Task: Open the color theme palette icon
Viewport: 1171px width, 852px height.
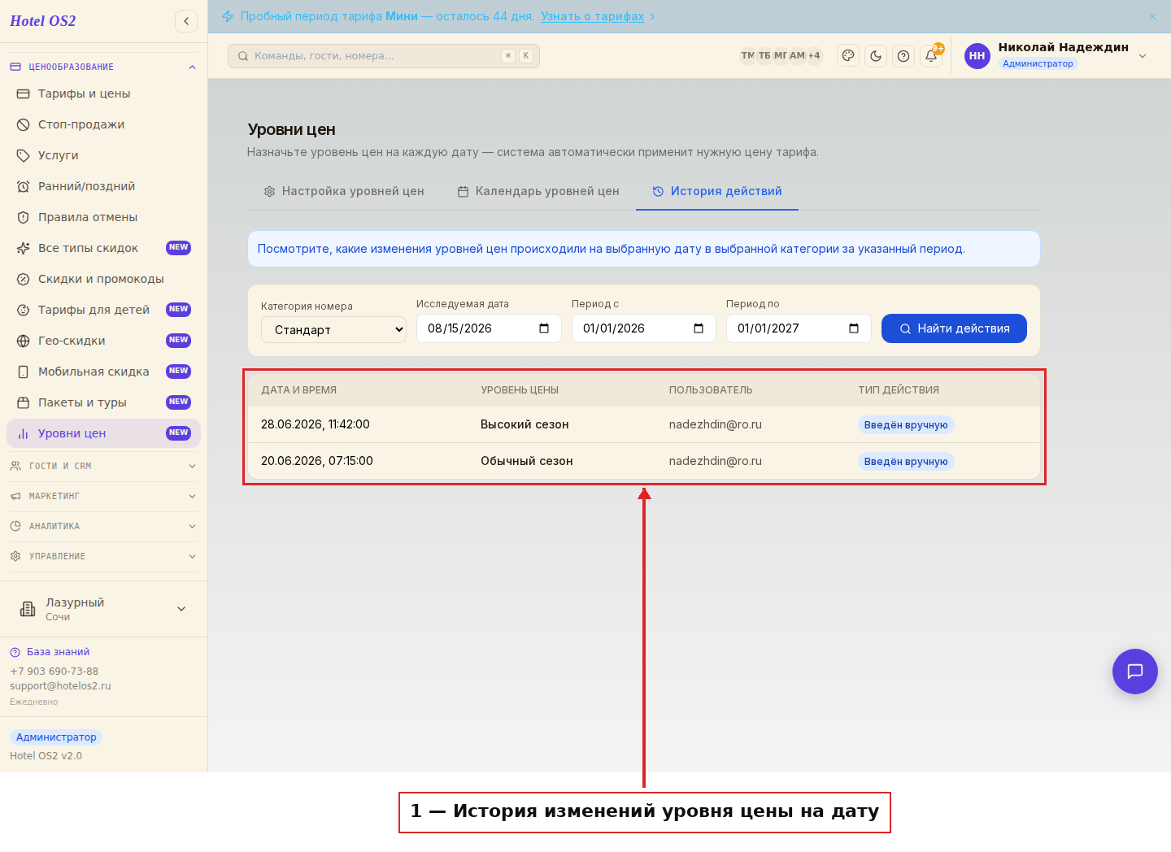Action: coord(848,56)
